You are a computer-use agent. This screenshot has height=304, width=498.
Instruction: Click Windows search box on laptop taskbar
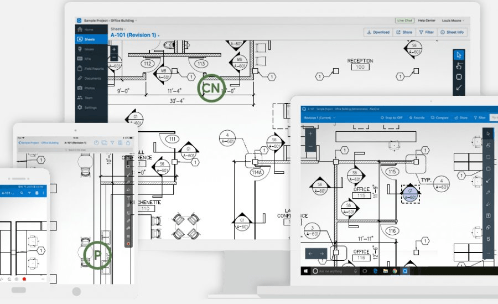[332, 271]
